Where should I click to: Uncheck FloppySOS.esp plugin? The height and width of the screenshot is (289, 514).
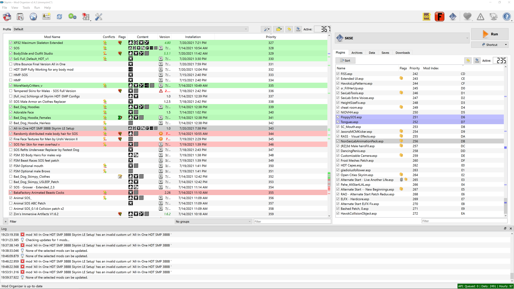338,117
